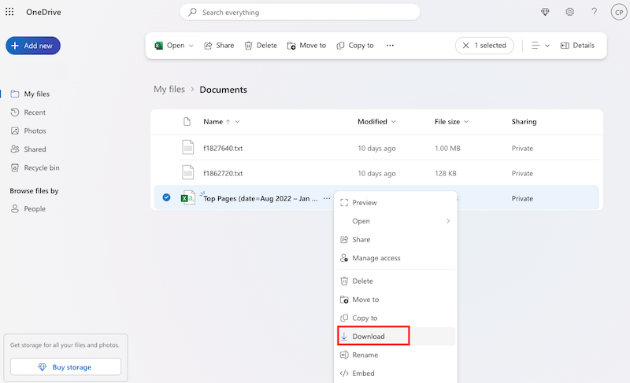Open the Name column dropdown chevron
Image resolution: width=630 pixels, height=383 pixels.
coord(238,122)
